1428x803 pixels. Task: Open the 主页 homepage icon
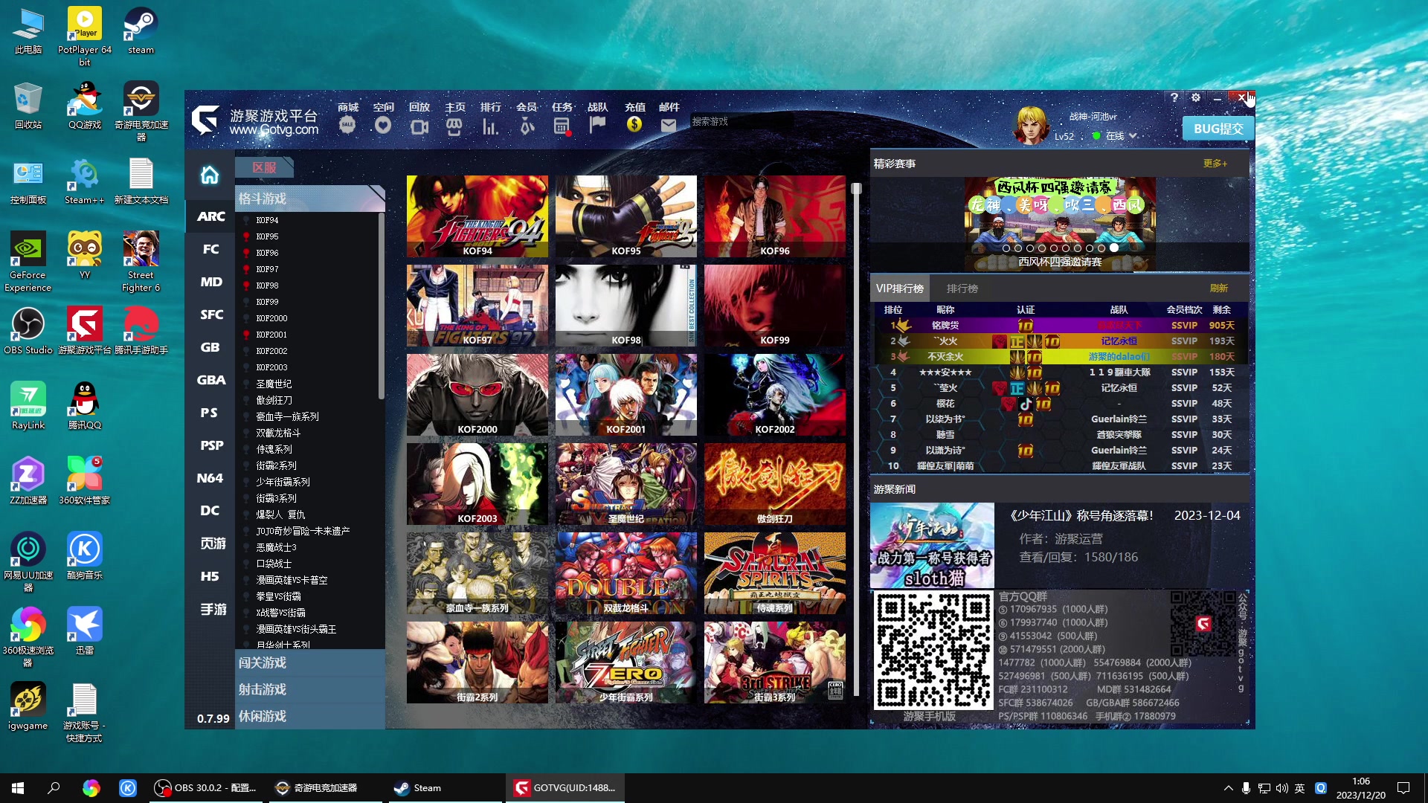[454, 126]
